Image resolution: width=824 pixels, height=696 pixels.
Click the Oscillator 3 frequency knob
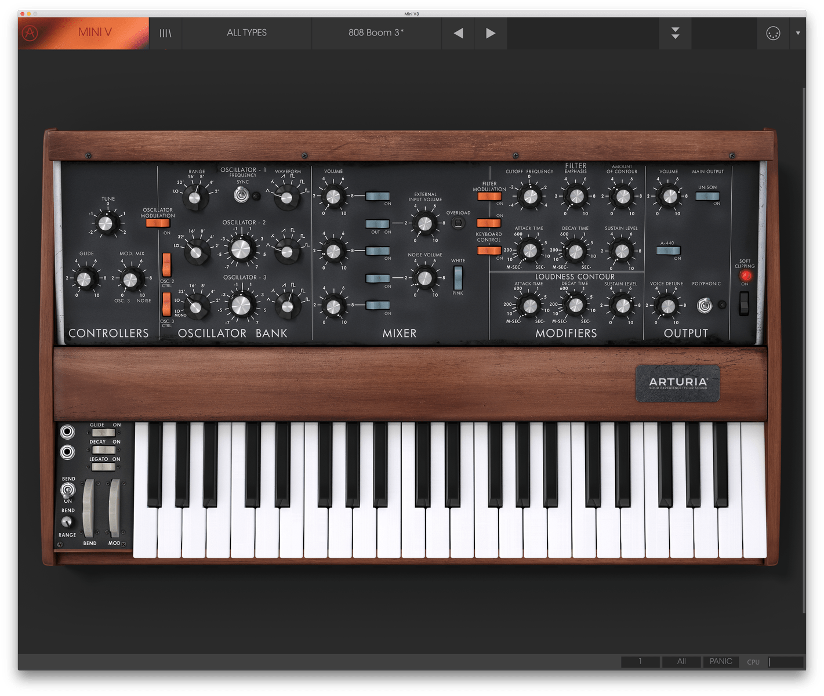coord(241,304)
